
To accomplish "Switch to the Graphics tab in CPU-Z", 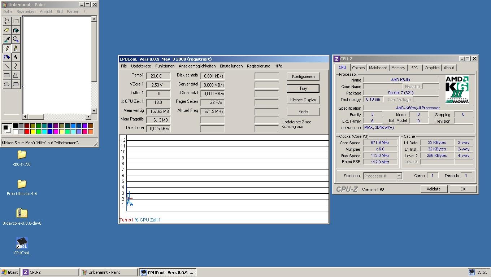I will (432, 68).
